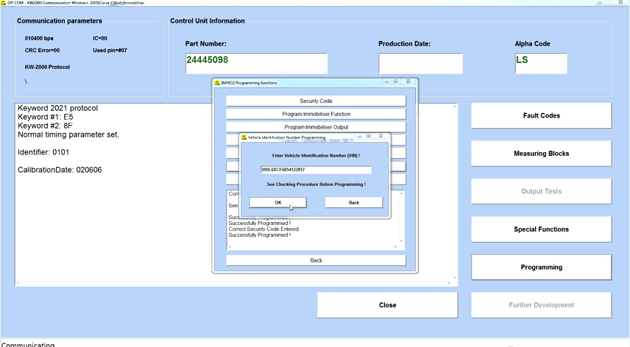The width and height of the screenshot is (630, 347).
Task: Click the 'CRC Error=00' text
Action: pos(42,51)
